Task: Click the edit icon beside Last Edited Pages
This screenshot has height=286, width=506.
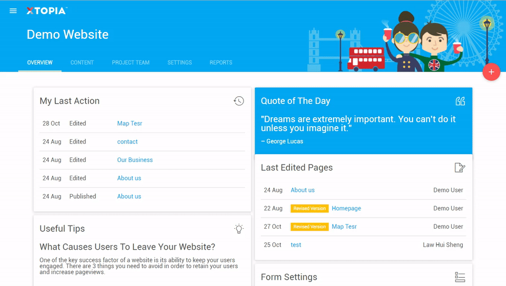Action: tap(460, 168)
